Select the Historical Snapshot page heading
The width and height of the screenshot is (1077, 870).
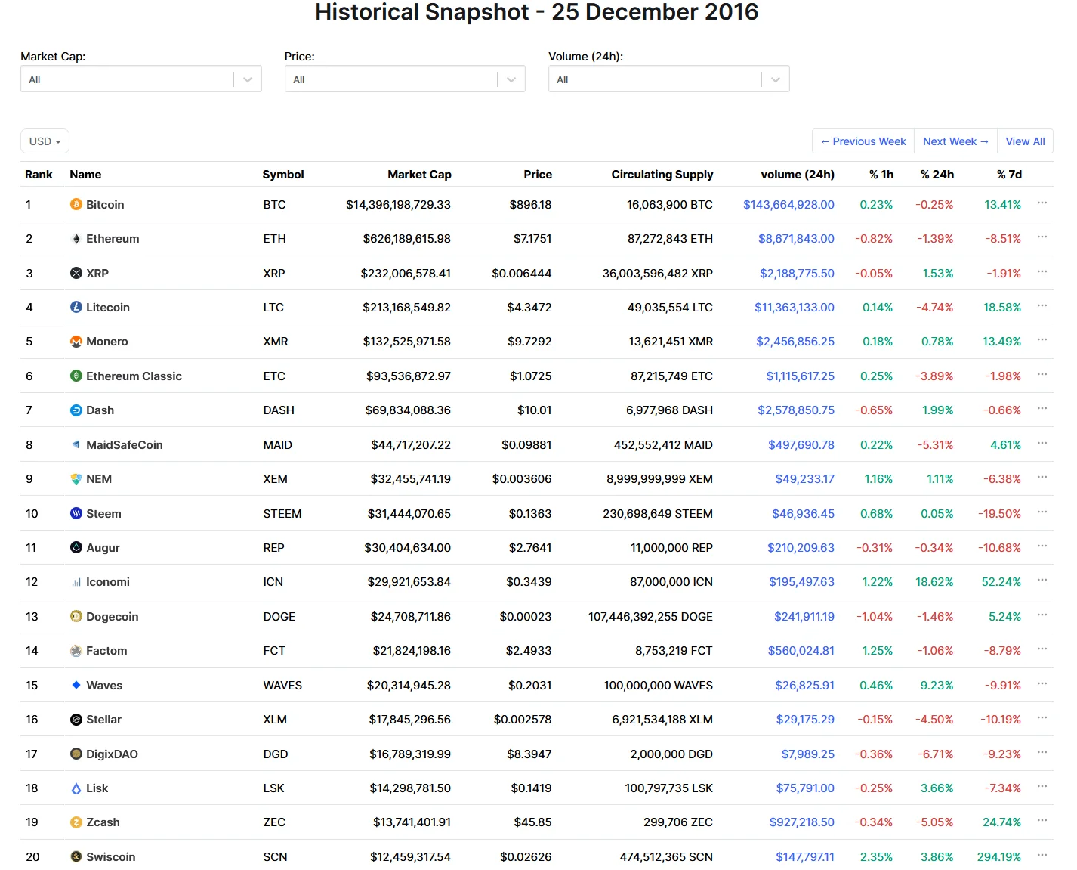537,12
